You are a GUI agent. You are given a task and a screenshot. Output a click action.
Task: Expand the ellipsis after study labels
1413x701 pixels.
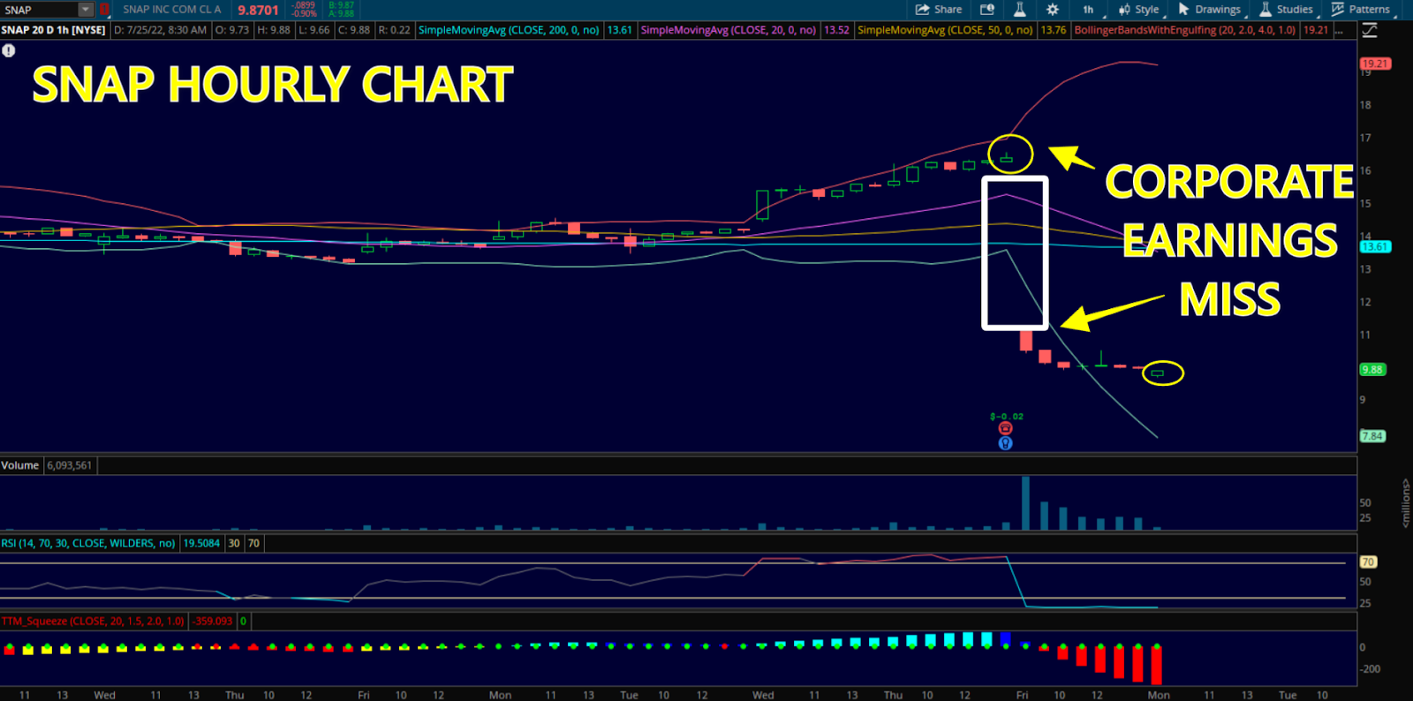pyautogui.click(x=1340, y=30)
